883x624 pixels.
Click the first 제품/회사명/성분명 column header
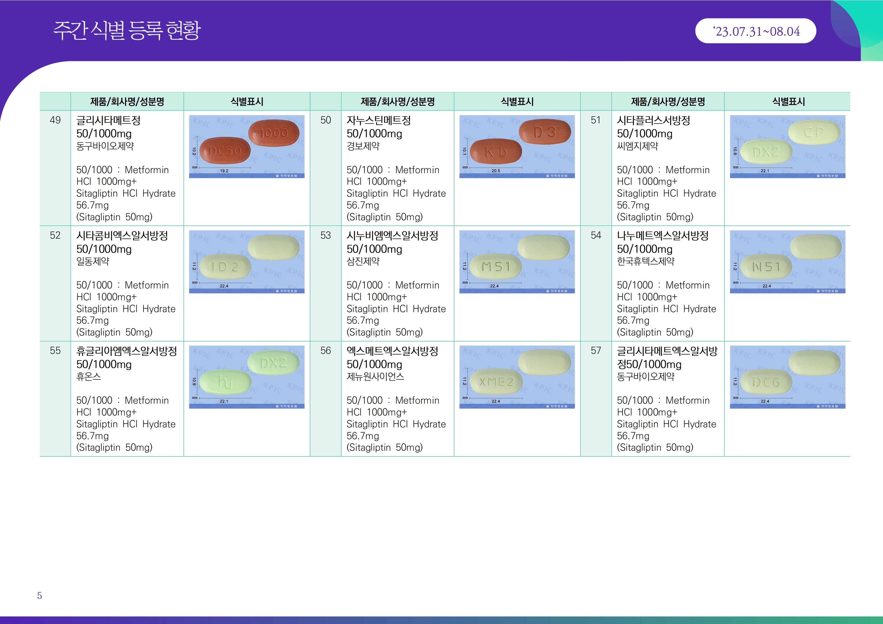tap(127, 101)
